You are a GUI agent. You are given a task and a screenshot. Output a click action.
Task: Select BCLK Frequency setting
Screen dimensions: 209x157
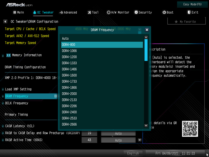[x=17, y=103]
